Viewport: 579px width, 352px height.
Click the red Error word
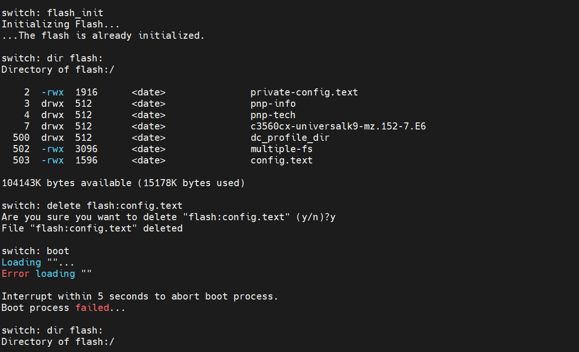[x=16, y=274]
